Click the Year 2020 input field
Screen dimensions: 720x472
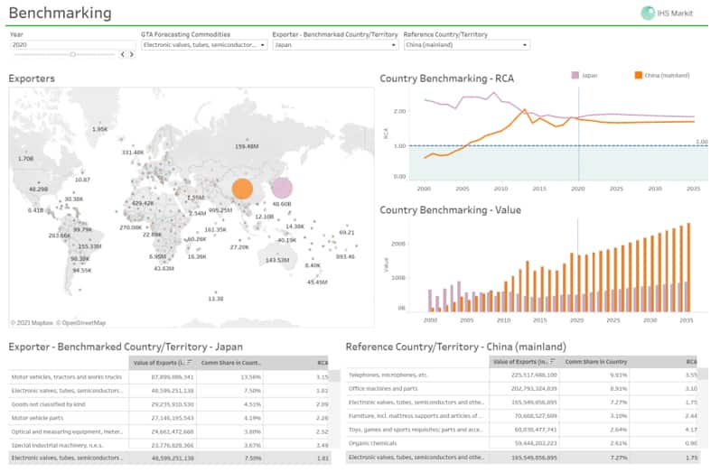click(72, 44)
